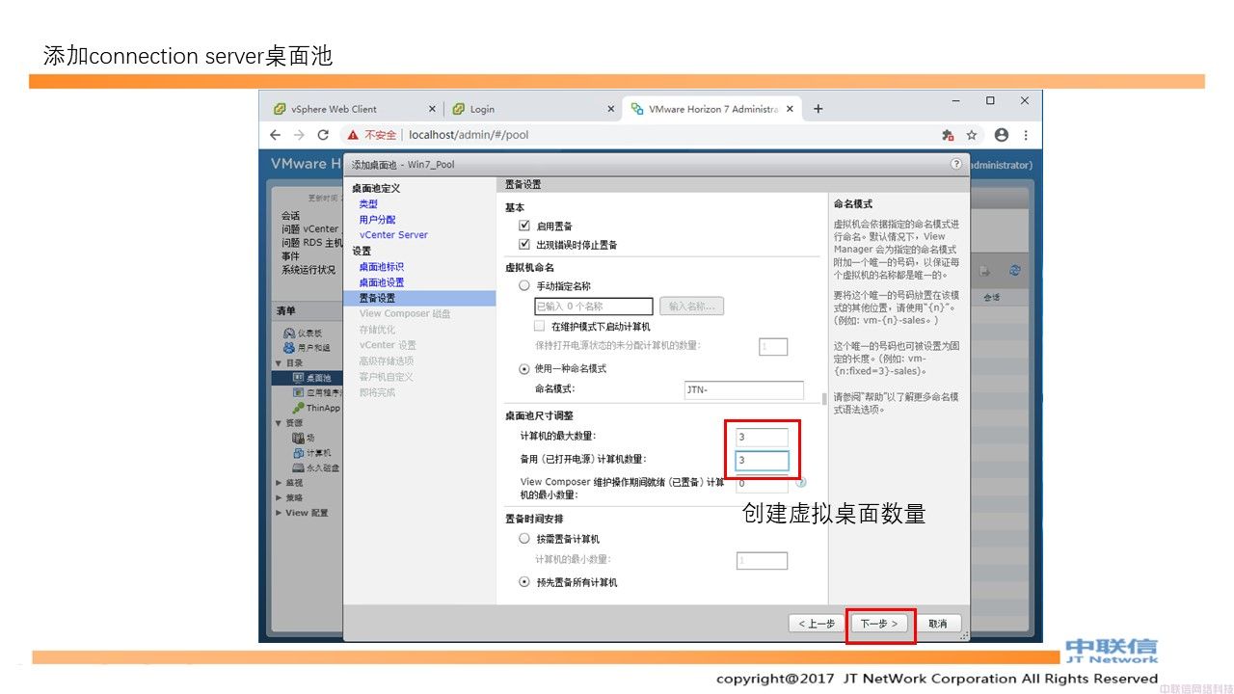Toggle 在维护模式下启动计算机 checkbox

[x=540, y=327]
